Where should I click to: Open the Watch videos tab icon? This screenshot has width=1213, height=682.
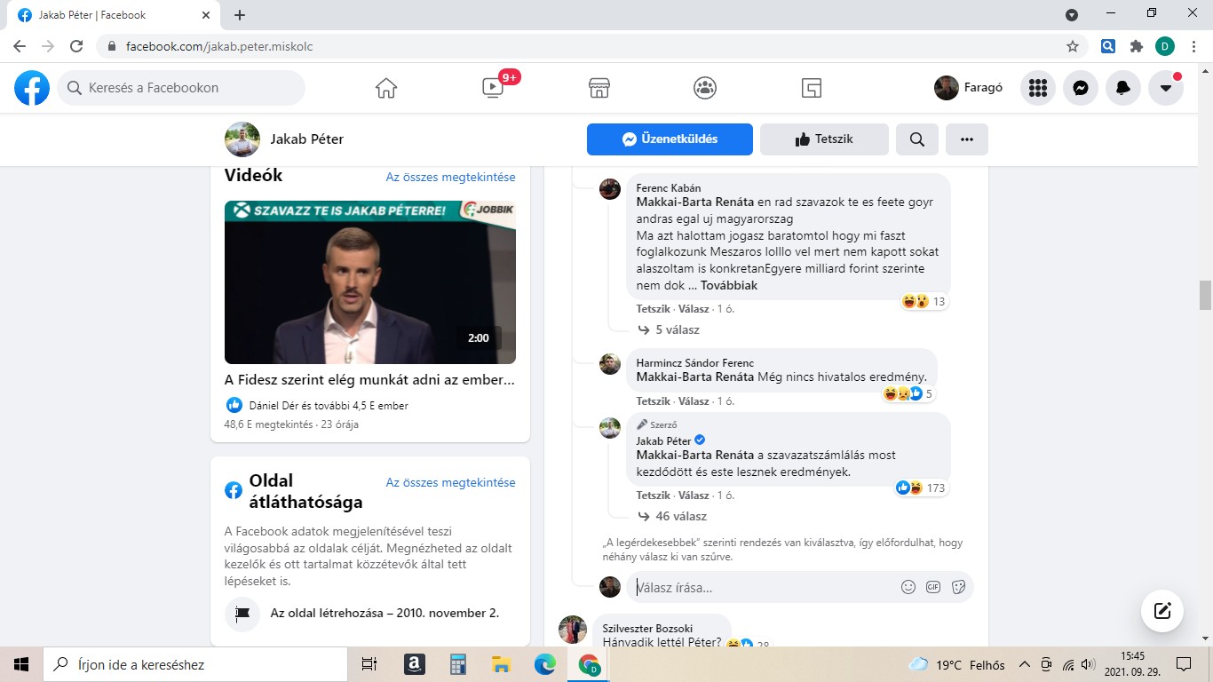[x=493, y=88]
